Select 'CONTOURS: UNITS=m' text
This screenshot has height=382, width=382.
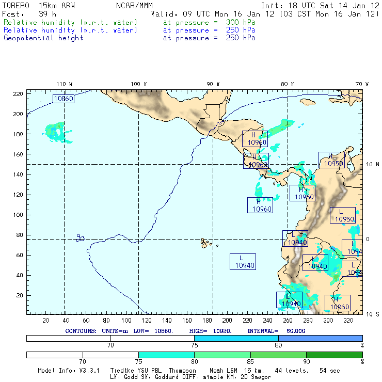97,331
